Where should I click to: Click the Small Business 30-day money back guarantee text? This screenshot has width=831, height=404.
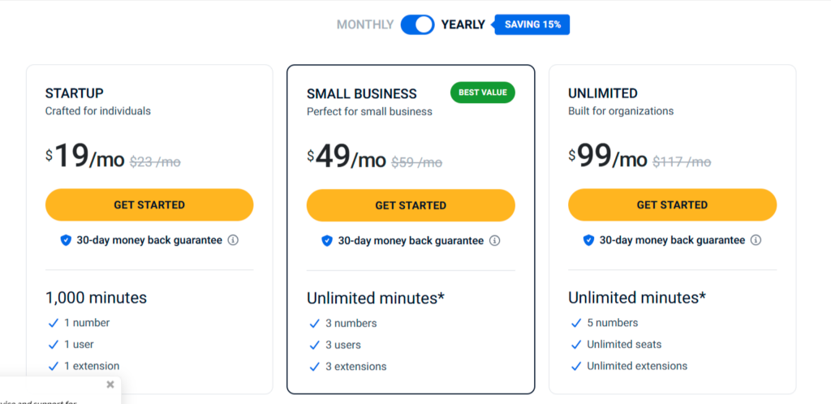click(411, 241)
